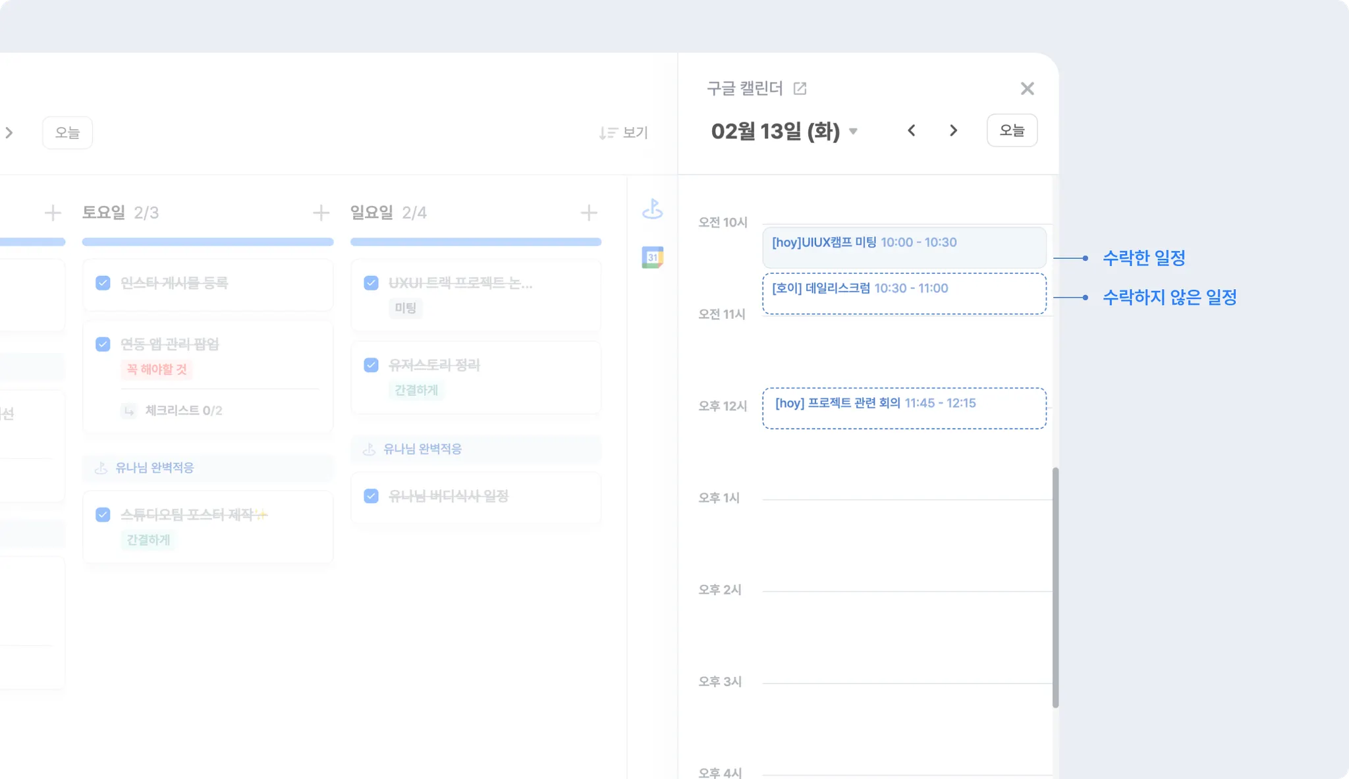Expand the 02월 13일 date dropdown
Viewport: 1349px width, 779px height.
(853, 131)
